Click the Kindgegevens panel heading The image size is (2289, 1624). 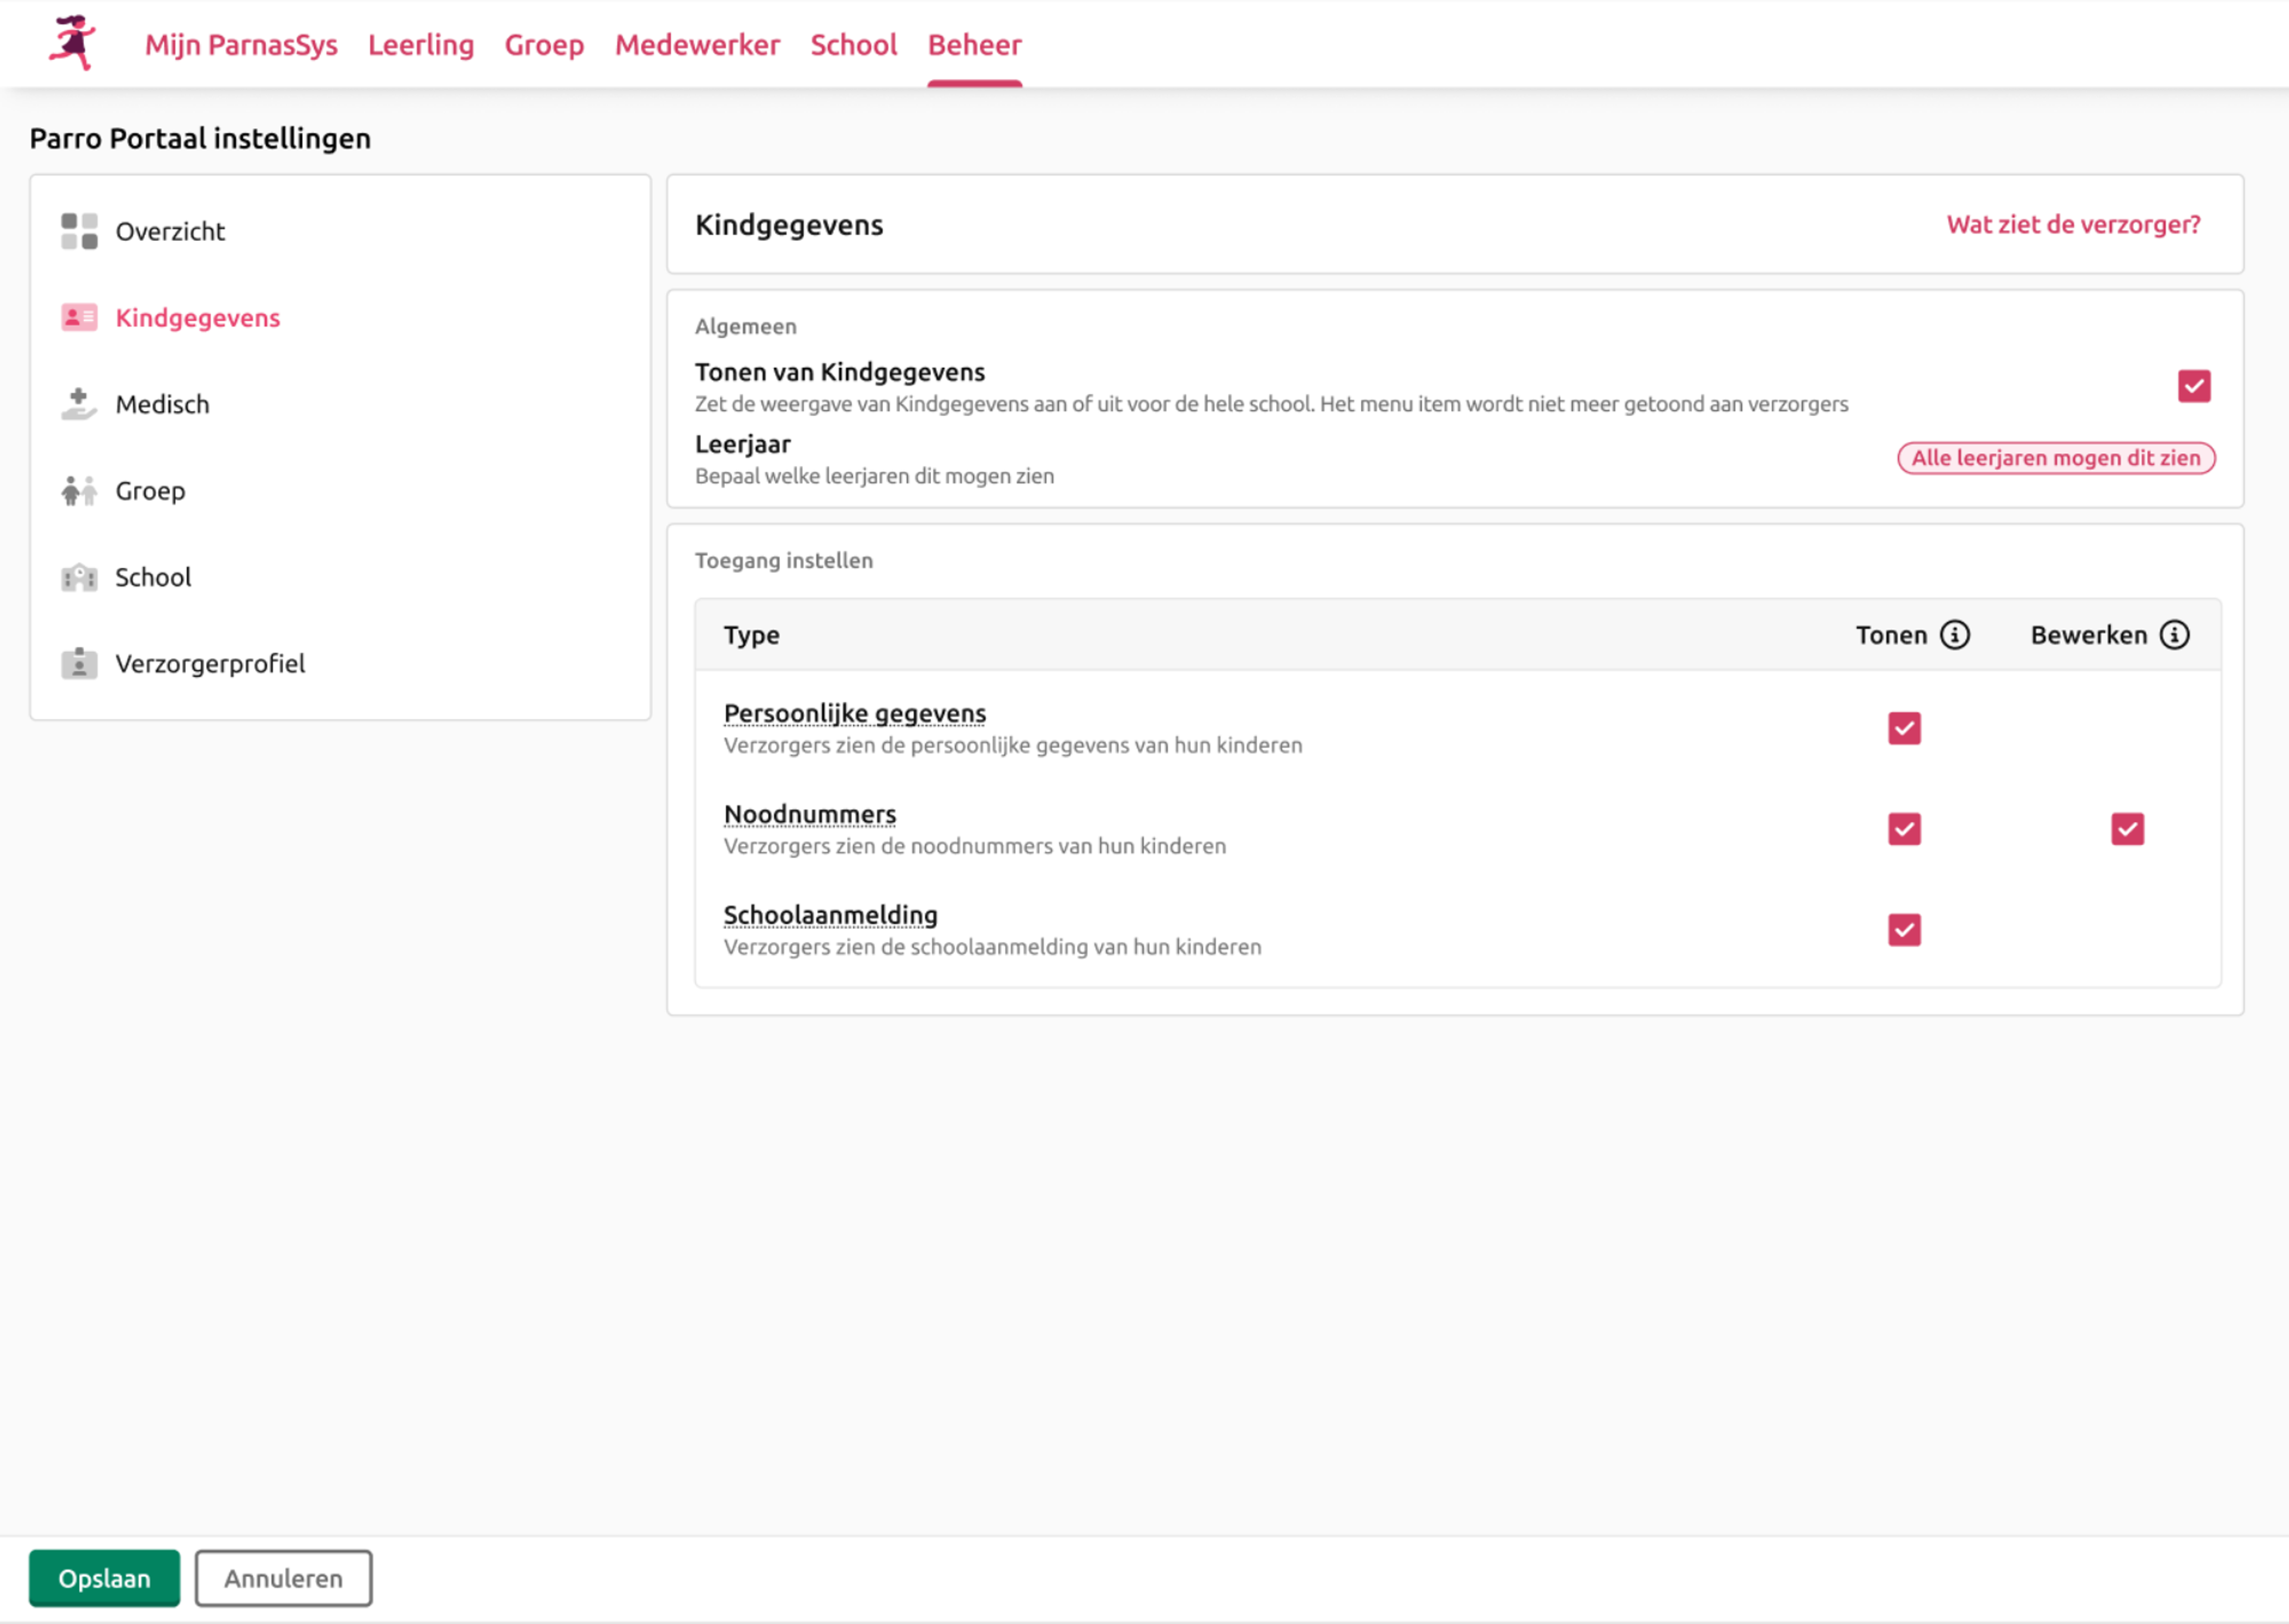pos(790,225)
